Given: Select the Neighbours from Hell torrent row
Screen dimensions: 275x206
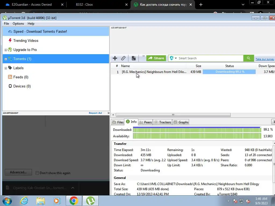Looking at the screenshot, I should pos(193,72).
